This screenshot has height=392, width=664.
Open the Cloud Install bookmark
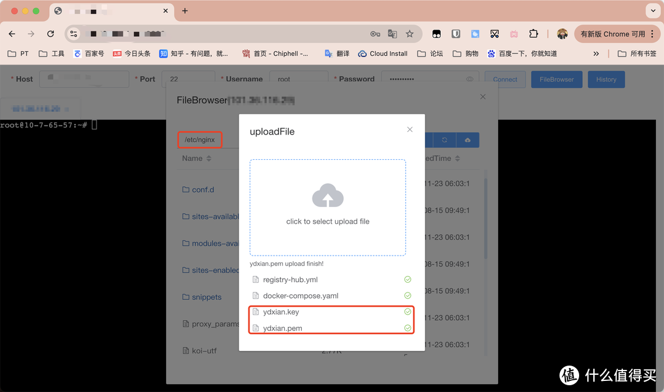pyautogui.click(x=383, y=54)
